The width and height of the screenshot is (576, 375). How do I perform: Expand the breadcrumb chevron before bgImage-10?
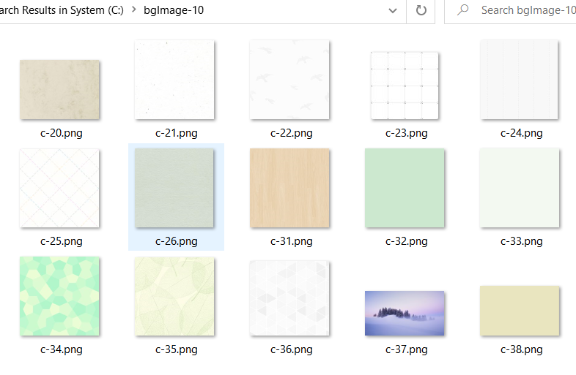[133, 10]
